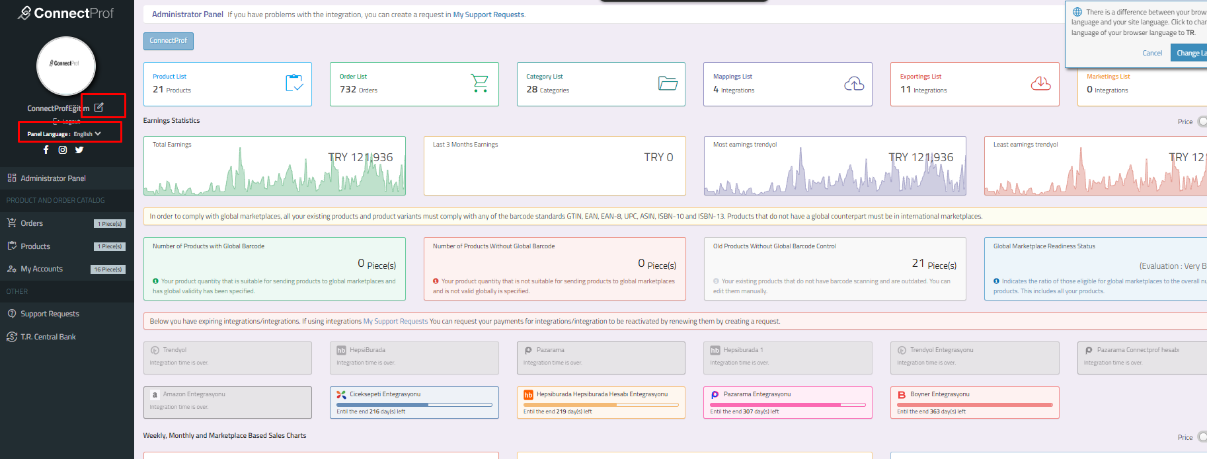Image resolution: width=1207 pixels, height=459 pixels.
Task: Click the Pazarama Entegrasyonu pink progress bar
Action: [x=787, y=405]
